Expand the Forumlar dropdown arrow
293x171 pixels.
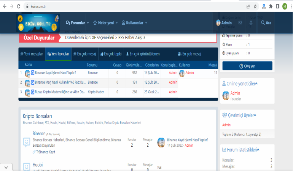tap(88, 23)
